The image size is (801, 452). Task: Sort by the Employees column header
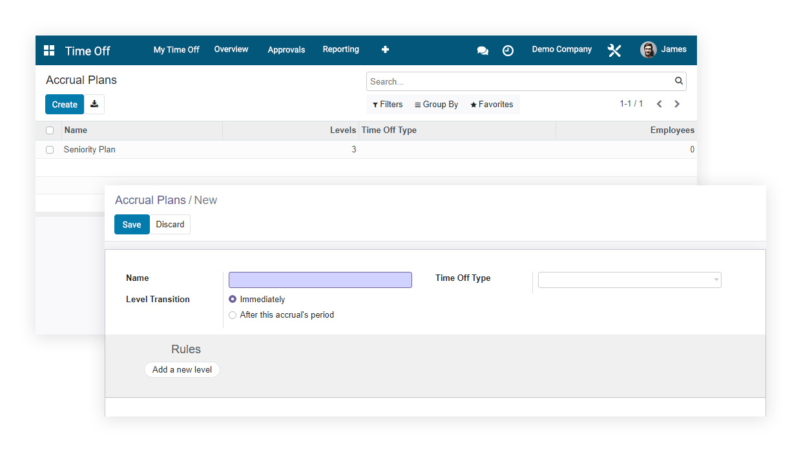coord(626,130)
